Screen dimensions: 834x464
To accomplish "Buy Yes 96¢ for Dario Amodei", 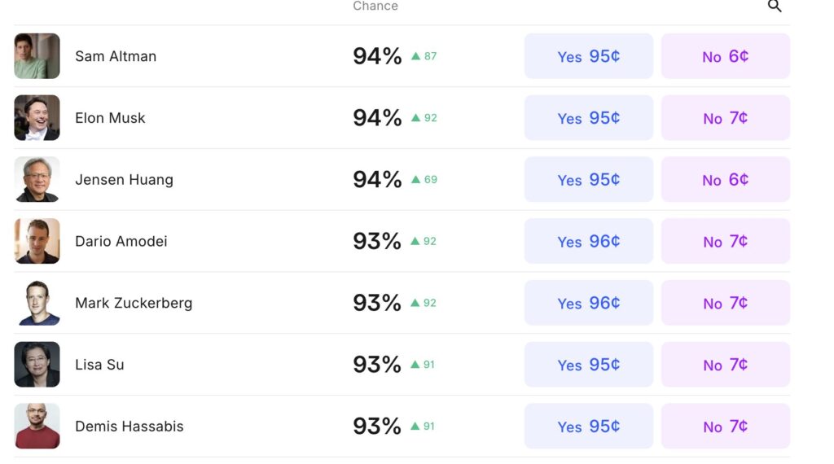I will [588, 241].
